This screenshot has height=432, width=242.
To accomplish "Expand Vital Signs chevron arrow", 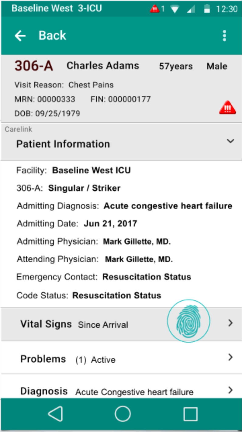I will tap(230, 323).
